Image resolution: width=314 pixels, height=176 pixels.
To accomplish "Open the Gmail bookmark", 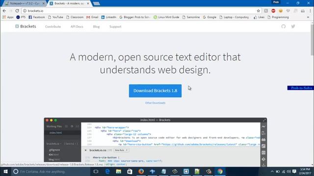I will click(92, 17).
